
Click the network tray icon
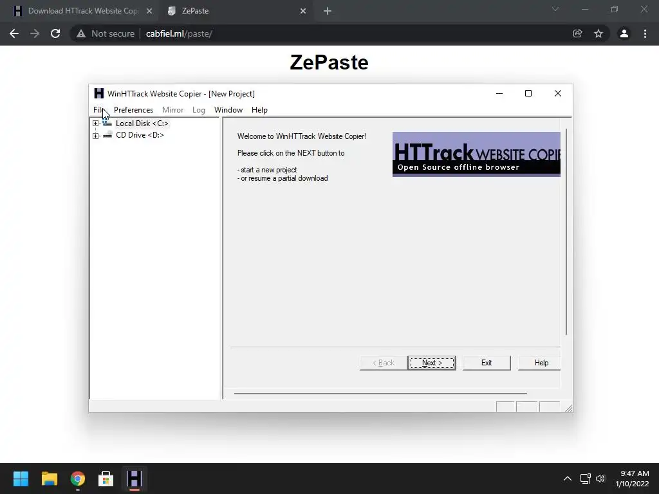586,479
